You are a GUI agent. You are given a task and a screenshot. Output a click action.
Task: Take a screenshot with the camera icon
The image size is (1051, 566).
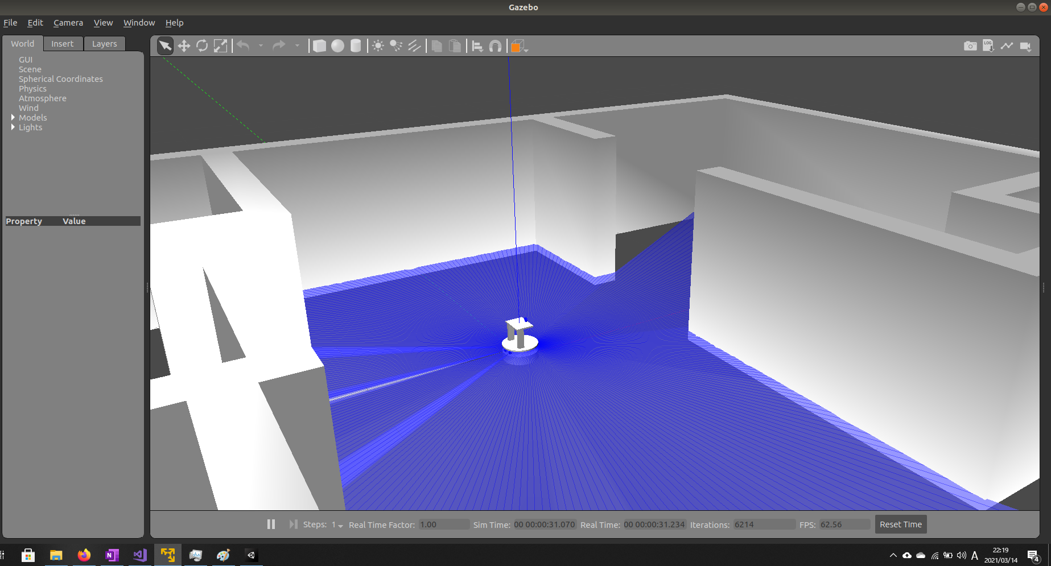click(x=970, y=46)
